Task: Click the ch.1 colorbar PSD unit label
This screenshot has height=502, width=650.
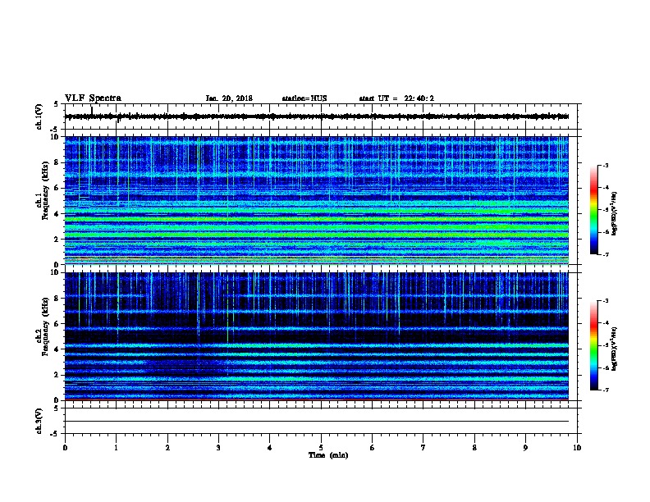Action: 615,213
